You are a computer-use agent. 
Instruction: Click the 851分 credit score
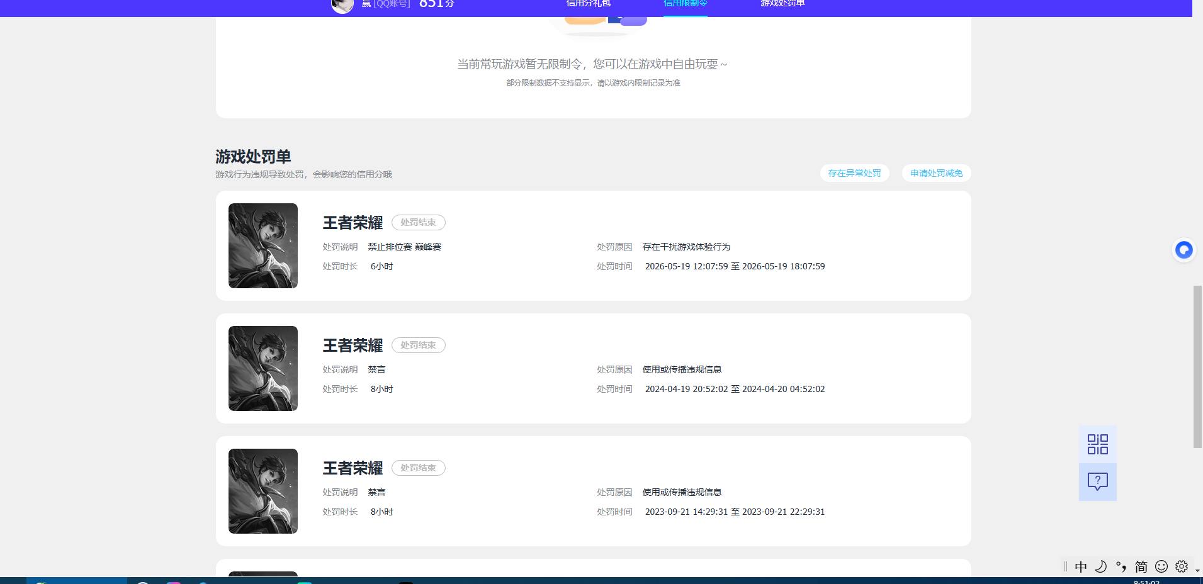(436, 4)
